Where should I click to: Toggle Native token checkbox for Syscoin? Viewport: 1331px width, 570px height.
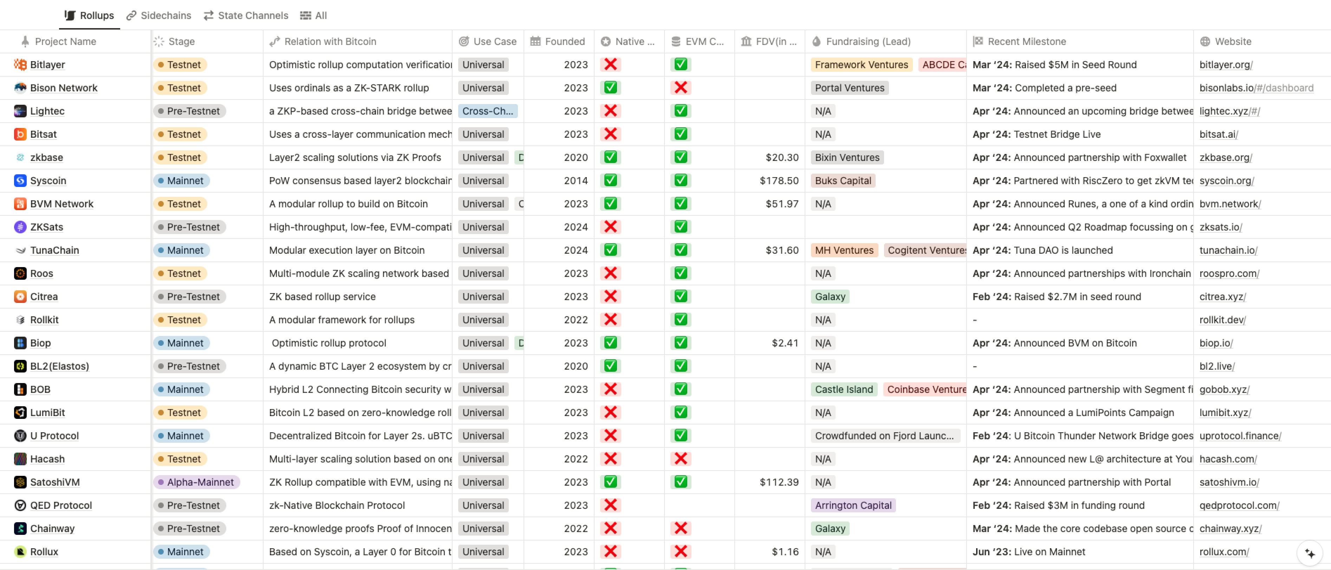tap(611, 181)
